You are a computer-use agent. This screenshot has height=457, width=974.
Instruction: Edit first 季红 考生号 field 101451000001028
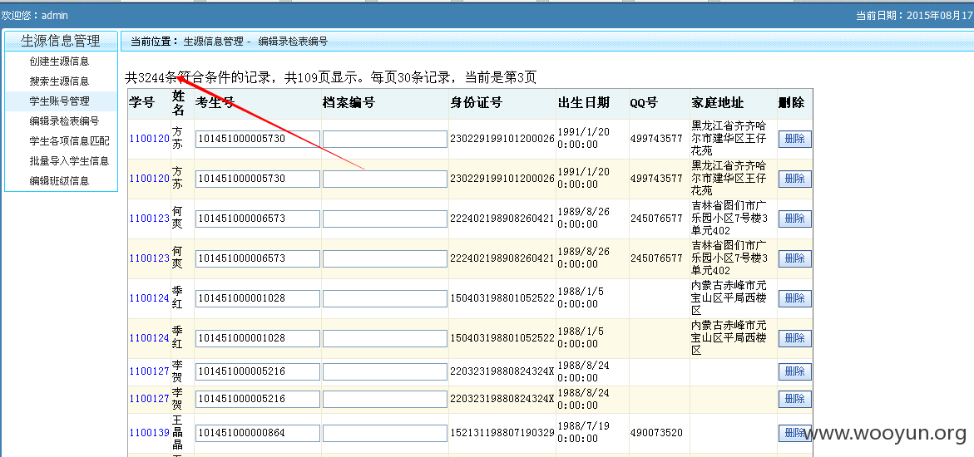point(258,298)
